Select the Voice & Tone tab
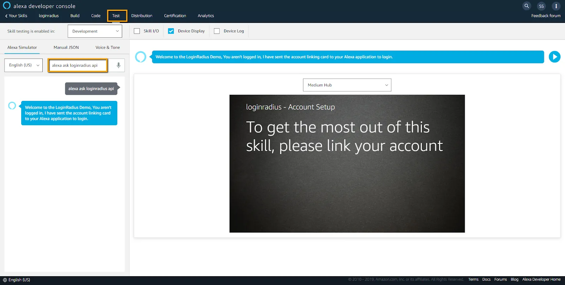Image resolution: width=565 pixels, height=285 pixels. [108, 47]
